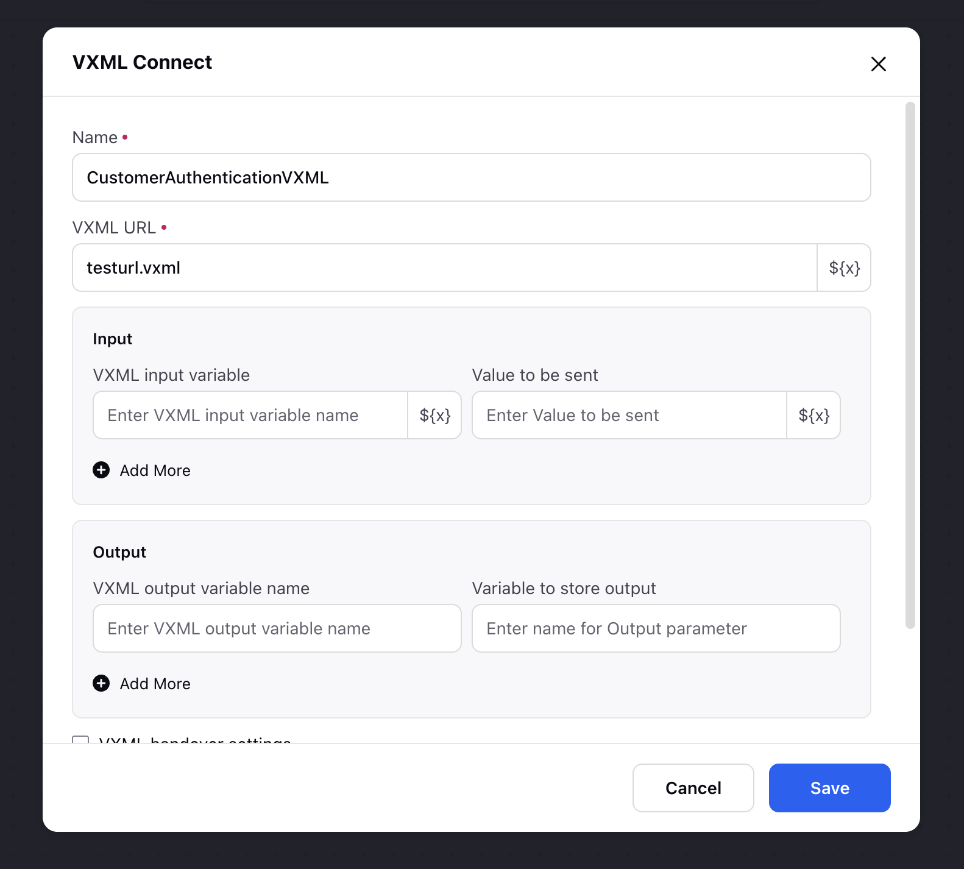This screenshot has width=964, height=869.
Task: Click the Value to be sent field
Action: [x=629, y=416]
